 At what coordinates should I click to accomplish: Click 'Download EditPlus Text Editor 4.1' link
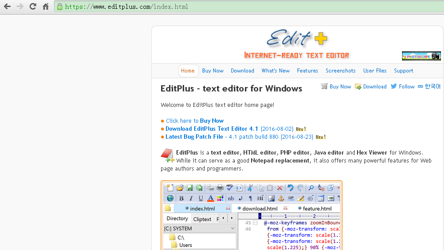(212, 129)
